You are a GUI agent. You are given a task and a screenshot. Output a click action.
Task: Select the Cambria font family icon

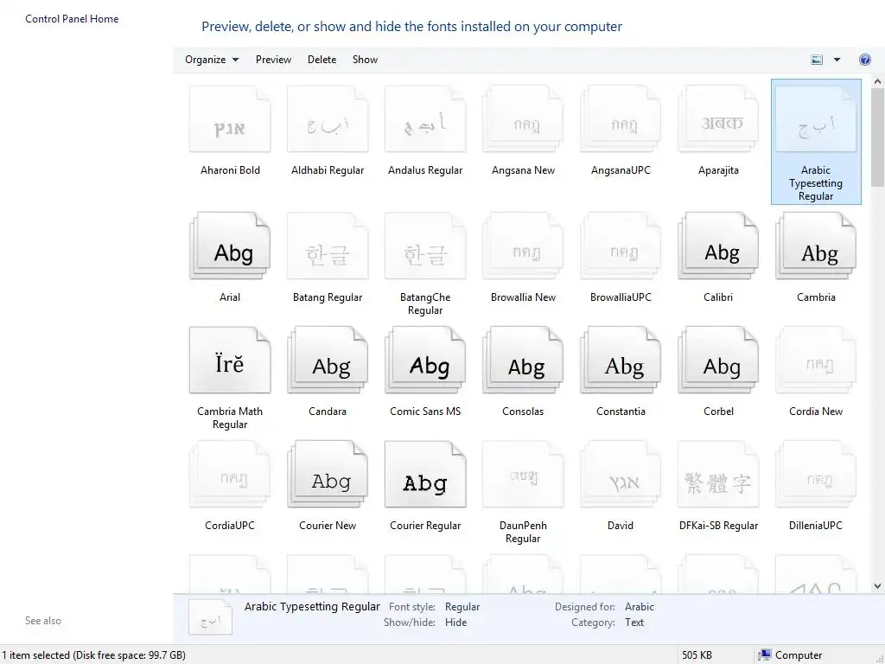point(816,246)
